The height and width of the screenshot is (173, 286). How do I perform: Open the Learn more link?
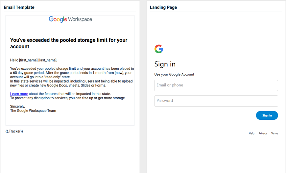coord(19,94)
